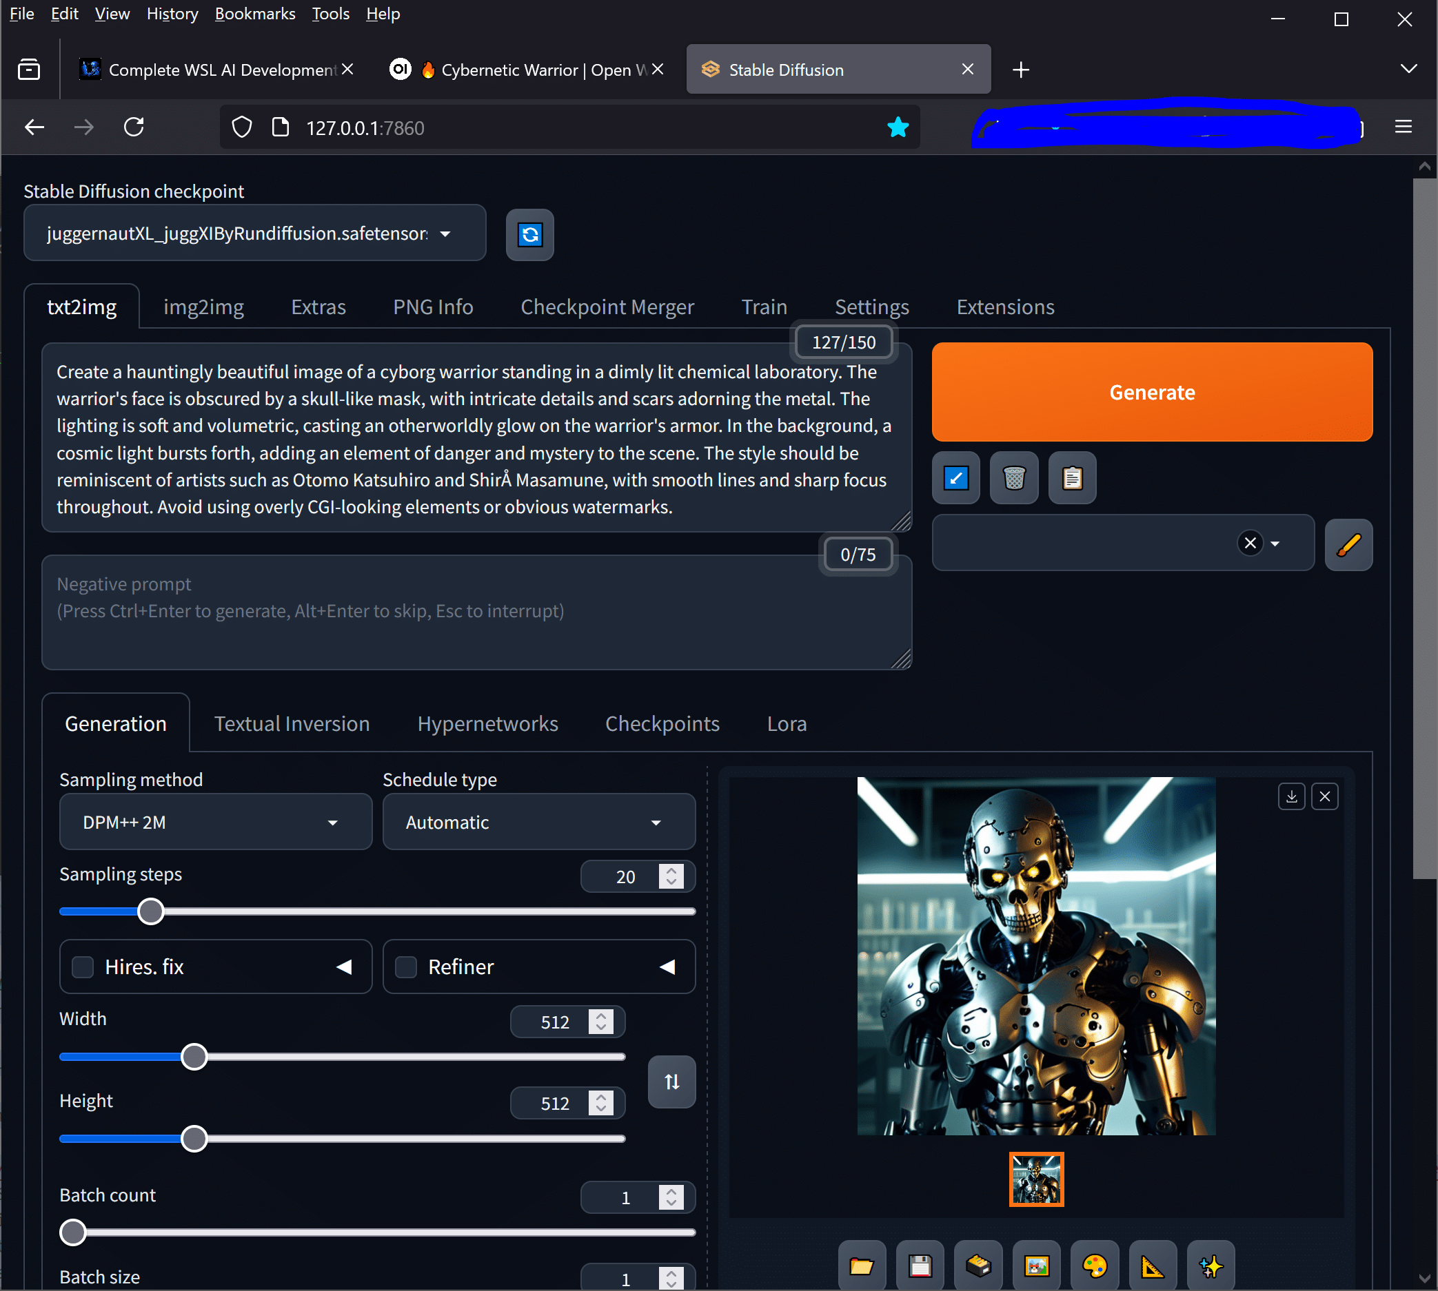Adjust the Batch count slider

click(377, 1232)
